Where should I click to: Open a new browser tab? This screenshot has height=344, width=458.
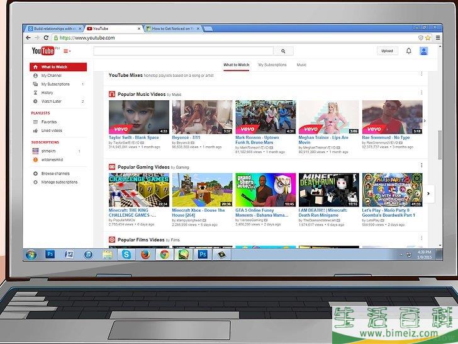tap(208, 29)
